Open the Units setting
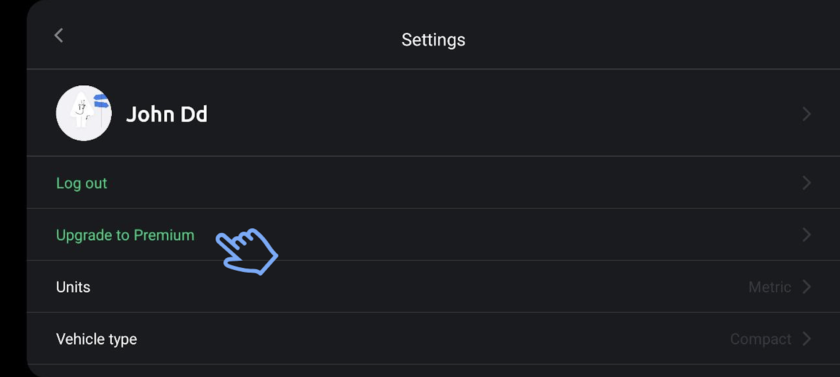840x377 pixels. (73, 287)
